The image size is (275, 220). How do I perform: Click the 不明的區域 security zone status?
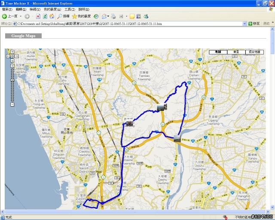pos(243,217)
